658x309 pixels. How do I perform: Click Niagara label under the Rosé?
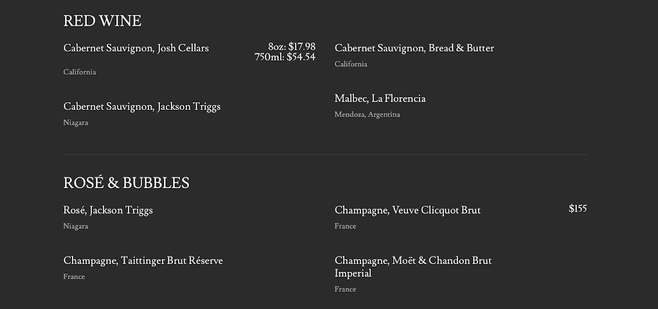click(x=76, y=227)
